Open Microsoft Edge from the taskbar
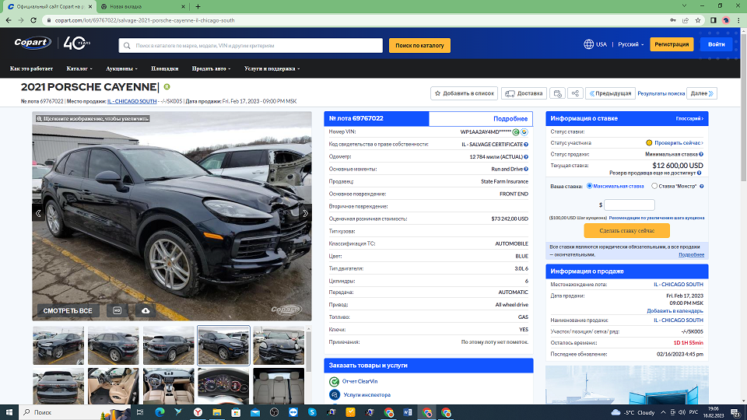 [160, 412]
